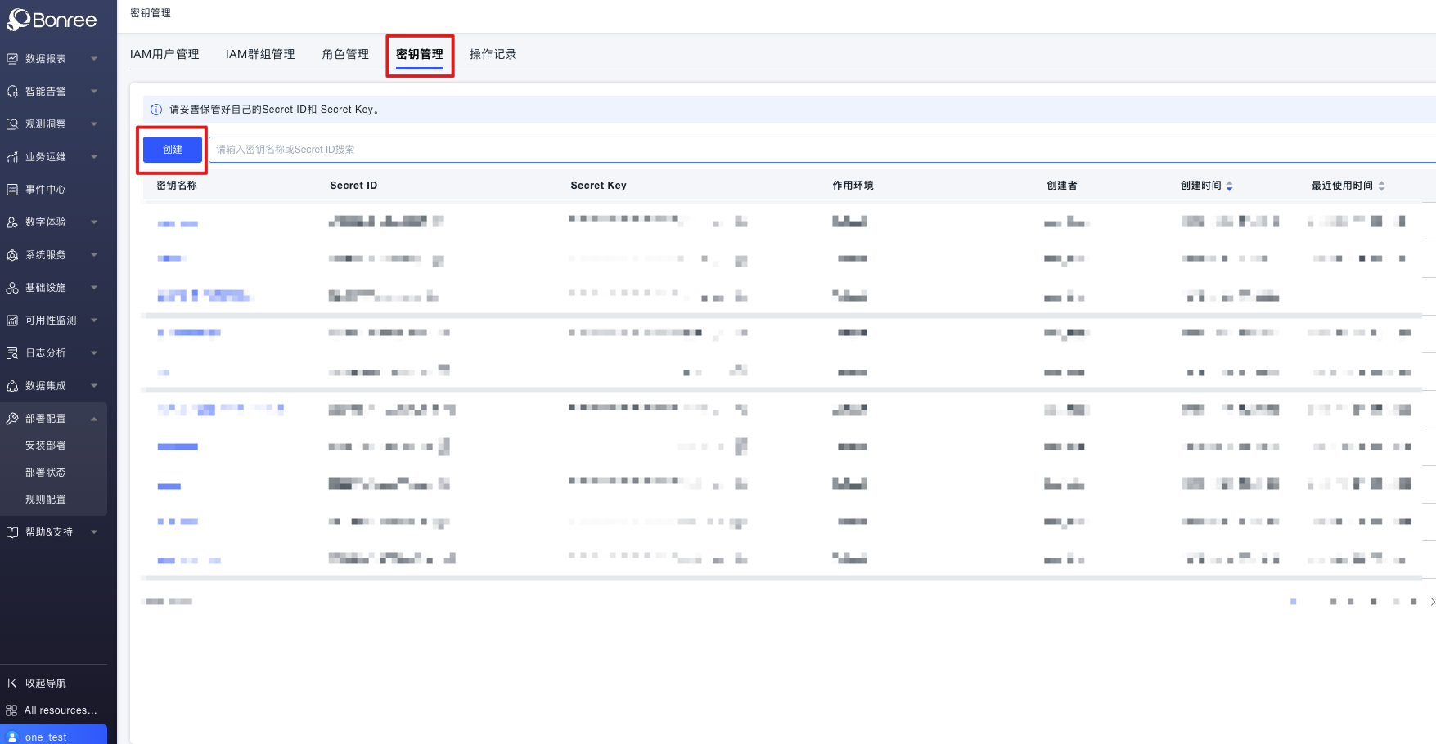Click the 观测洞察 magnifier icon
Screen dimensions: 1436x744
coord(12,124)
